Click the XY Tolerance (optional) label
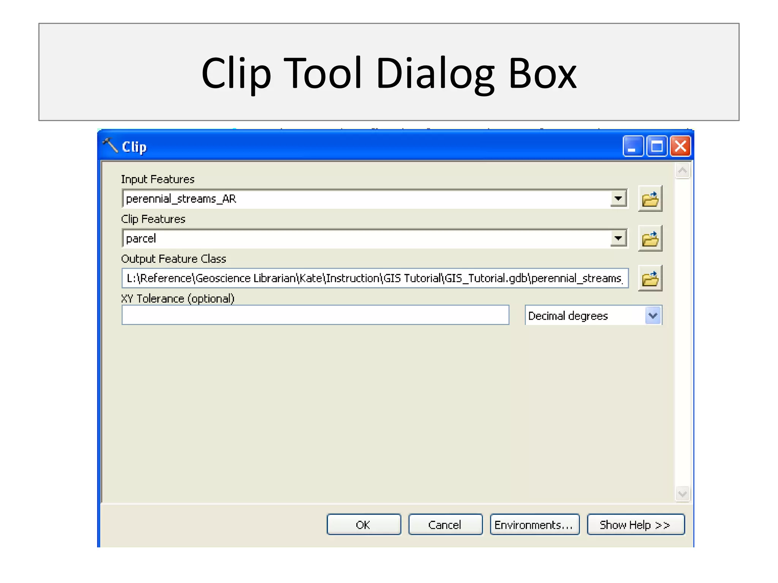 point(178,299)
